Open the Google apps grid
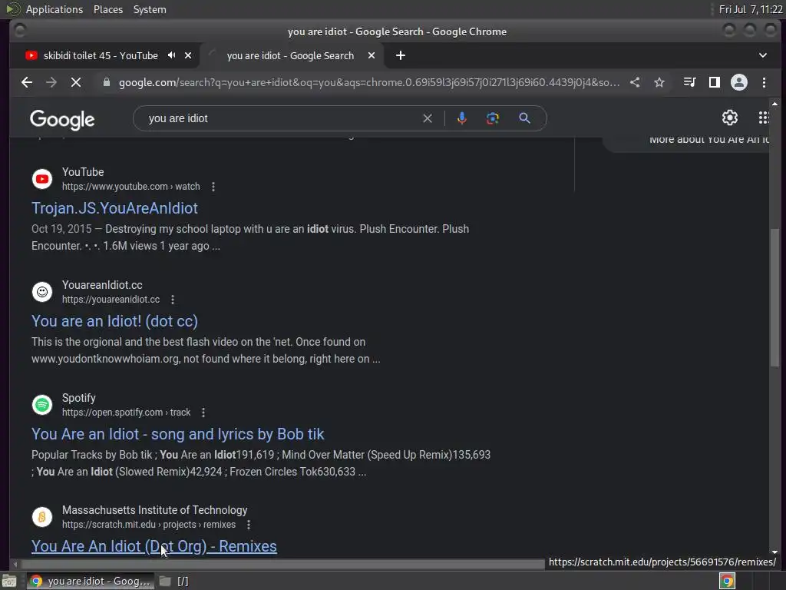The height and width of the screenshot is (590, 786). 764,118
